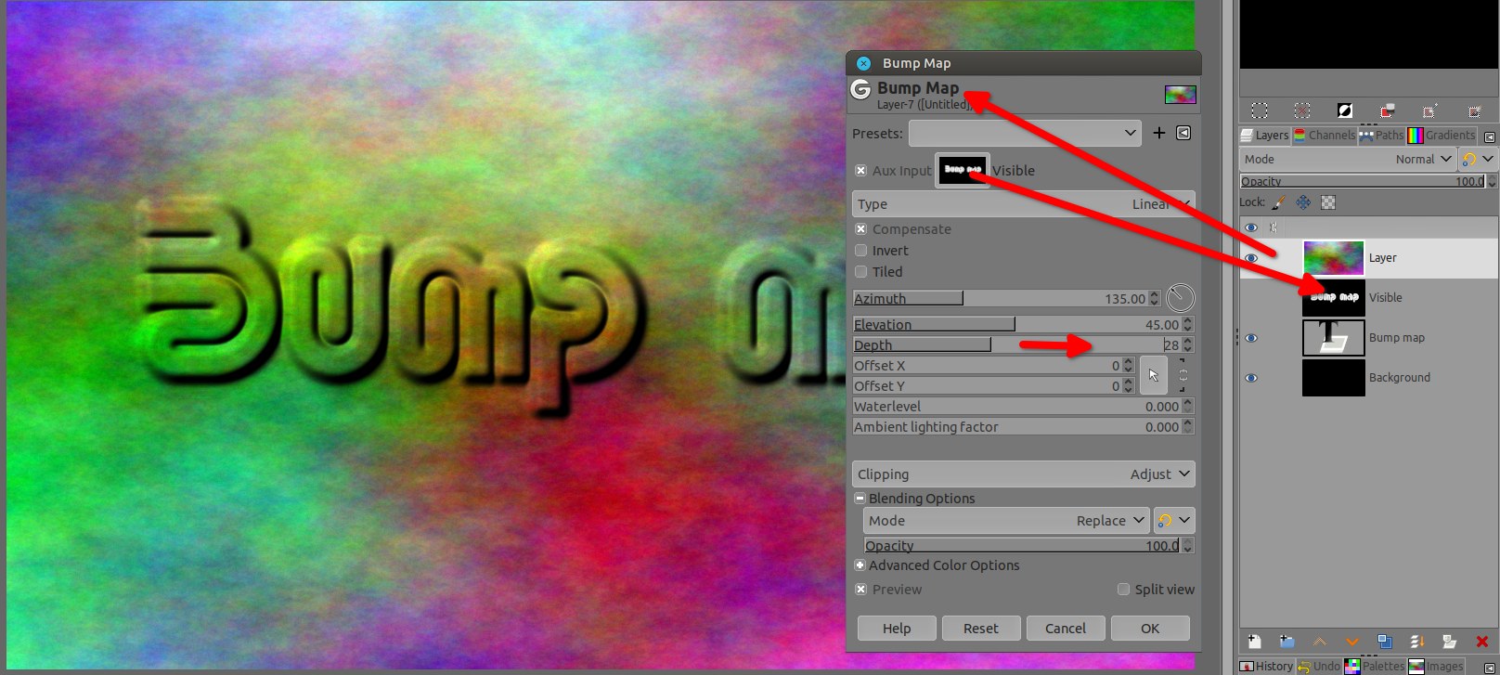Screen dimensions: 1500x675
Task: Click the Aux Input layer picker thumbnail
Action: click(963, 170)
